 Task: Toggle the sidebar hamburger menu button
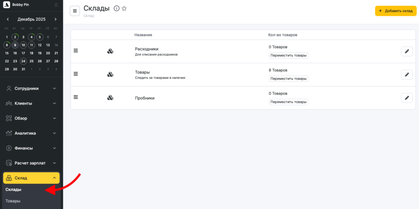pos(75,11)
